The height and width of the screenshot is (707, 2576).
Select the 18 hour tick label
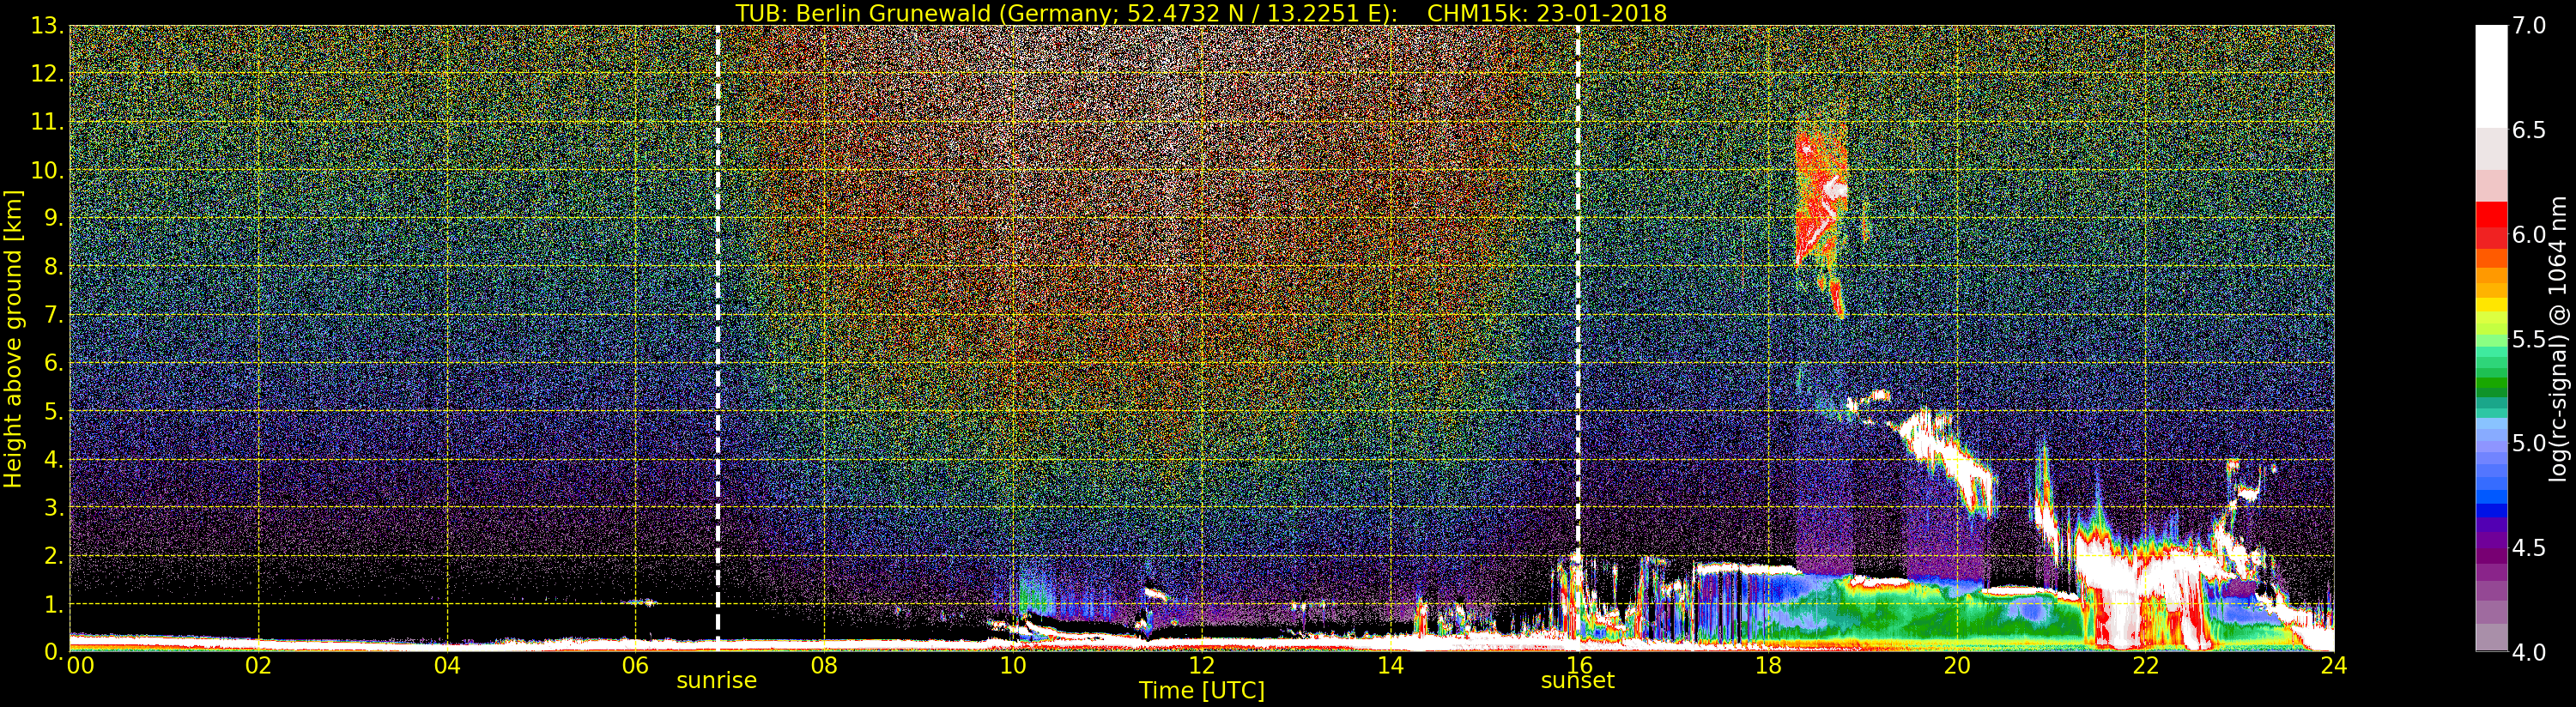click(x=1767, y=665)
